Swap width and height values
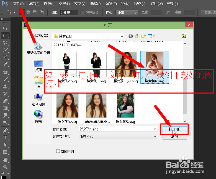 click(x=168, y=12)
